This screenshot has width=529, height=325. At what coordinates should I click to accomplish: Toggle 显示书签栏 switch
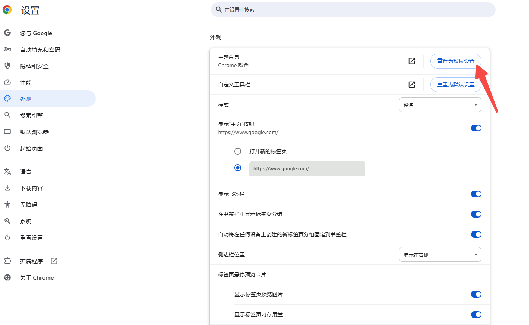(476, 194)
